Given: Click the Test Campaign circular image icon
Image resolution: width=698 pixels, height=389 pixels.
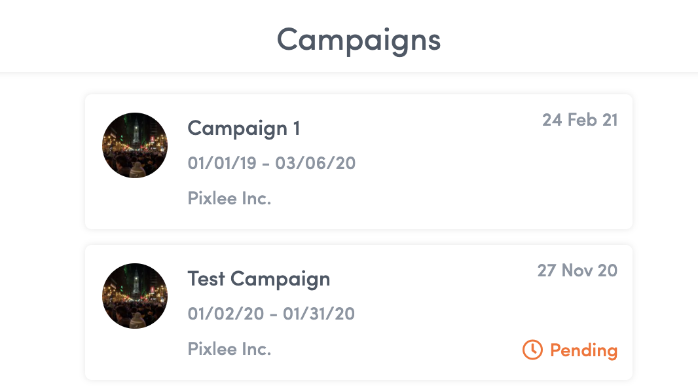Looking at the screenshot, I should 135,296.
